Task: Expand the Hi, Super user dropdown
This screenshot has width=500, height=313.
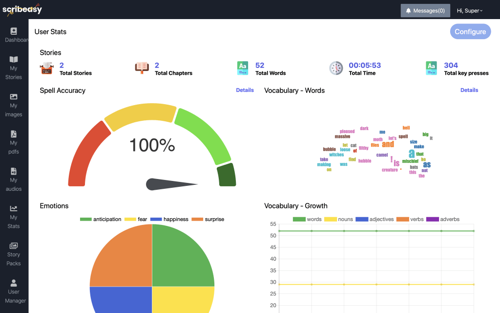Action: coord(469,11)
